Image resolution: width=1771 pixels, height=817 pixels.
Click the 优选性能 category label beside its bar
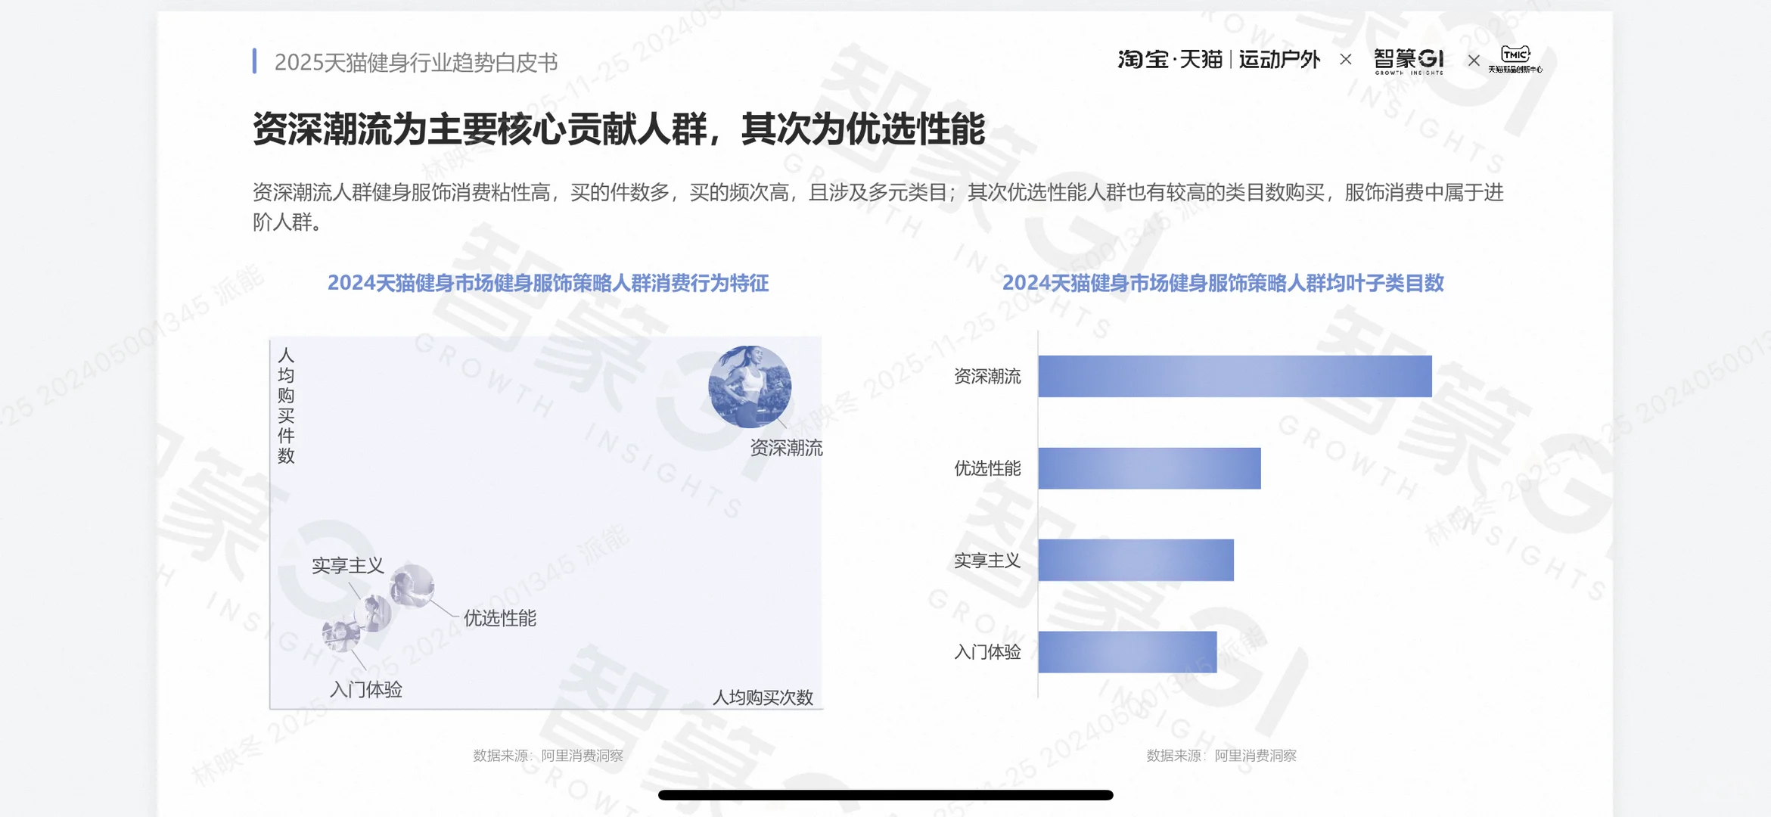(987, 468)
